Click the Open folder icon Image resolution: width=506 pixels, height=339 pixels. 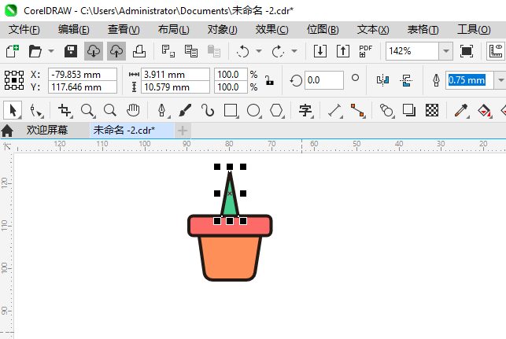point(35,51)
